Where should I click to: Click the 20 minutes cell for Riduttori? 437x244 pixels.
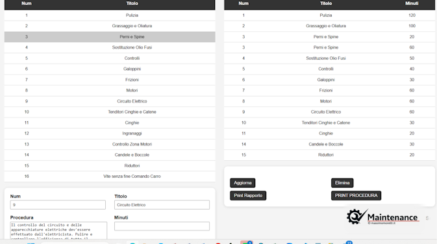point(412,155)
